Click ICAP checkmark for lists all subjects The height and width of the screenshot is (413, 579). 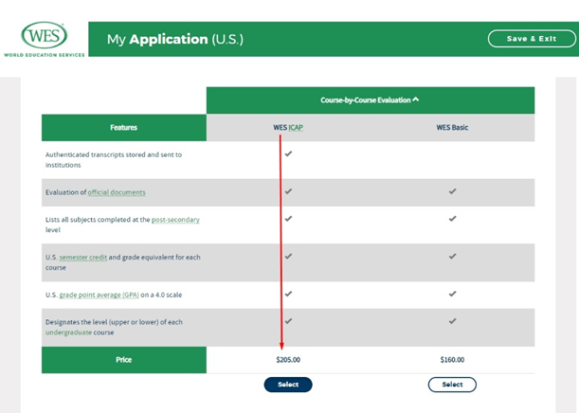pos(288,219)
